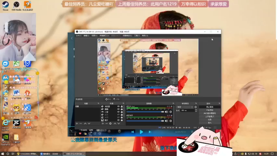Adjust the desktop audio volume slider
Image resolution: width=277 pixels, height=156 pixels.
pyautogui.click(x=145, y=121)
